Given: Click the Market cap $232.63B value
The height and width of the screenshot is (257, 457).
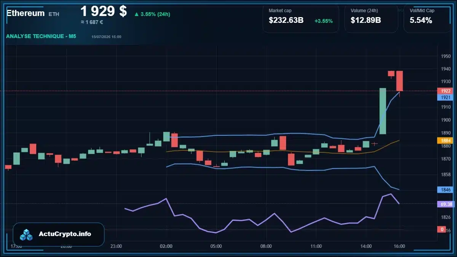Looking at the screenshot, I should click(x=286, y=21).
